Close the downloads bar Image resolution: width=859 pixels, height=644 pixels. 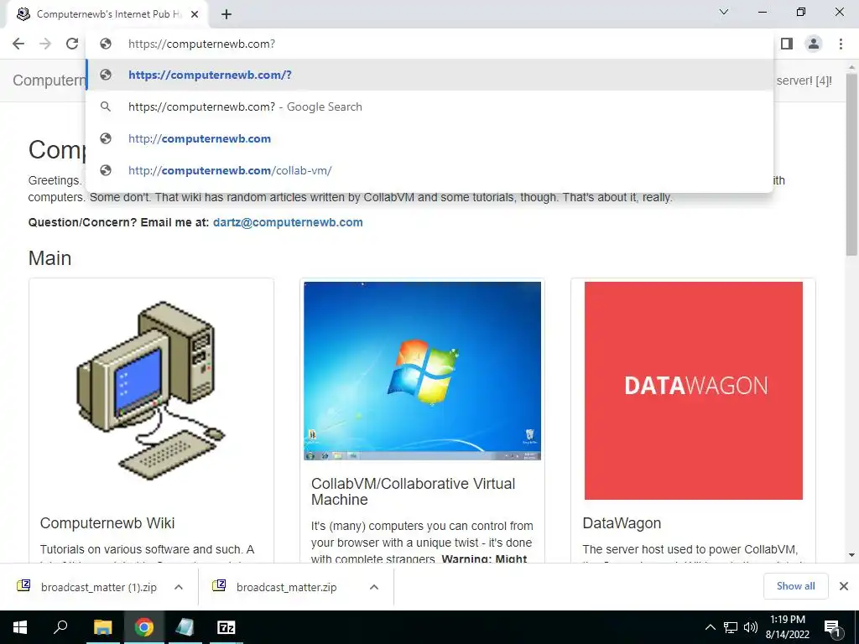844,586
